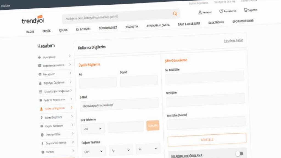
Task: Click the Mesajlarım envelope icon
Action: coord(40,74)
